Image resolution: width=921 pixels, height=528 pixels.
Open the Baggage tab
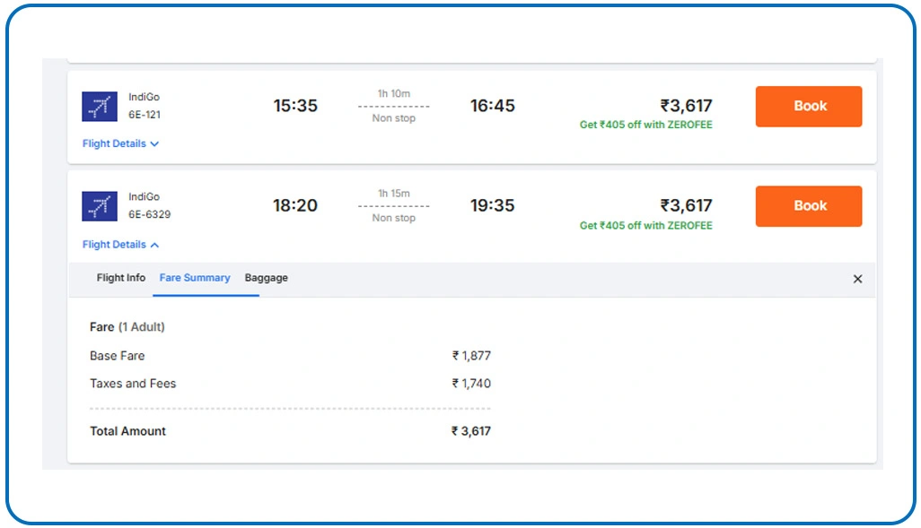[x=266, y=278]
